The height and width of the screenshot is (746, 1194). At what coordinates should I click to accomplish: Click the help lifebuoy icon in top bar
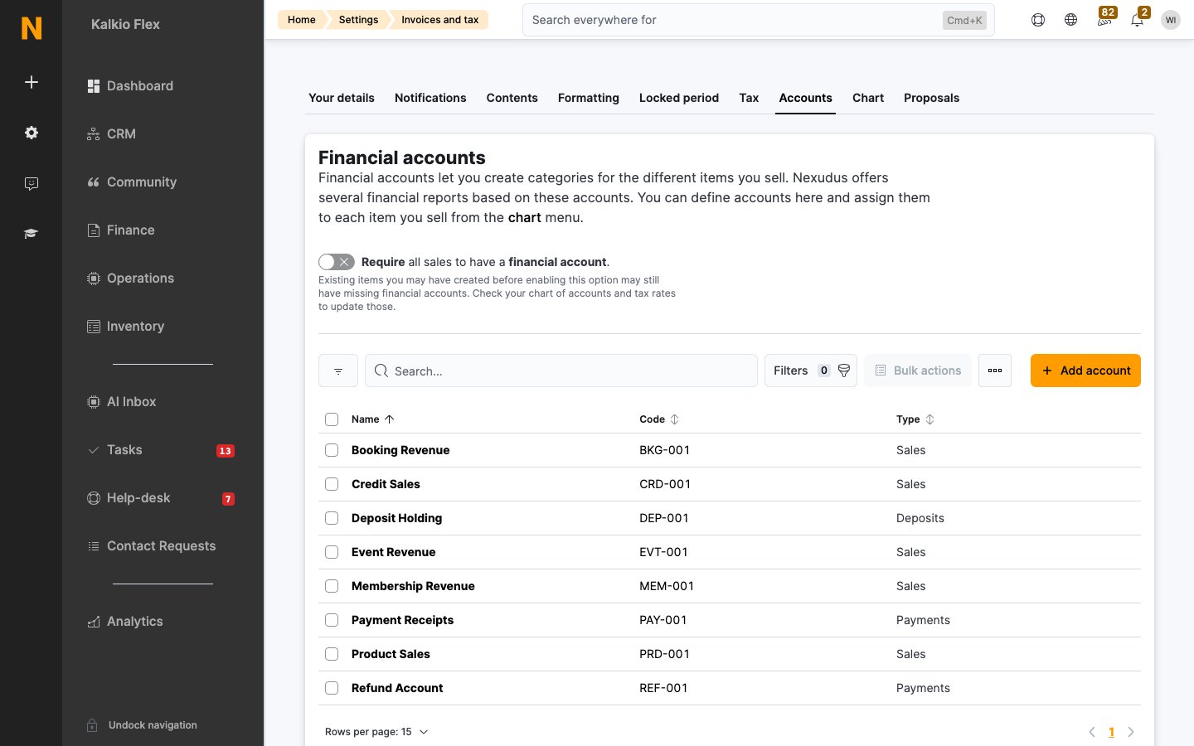point(1038,20)
